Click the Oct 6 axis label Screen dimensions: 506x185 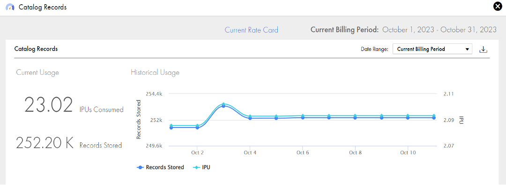pyautogui.click(x=303, y=152)
